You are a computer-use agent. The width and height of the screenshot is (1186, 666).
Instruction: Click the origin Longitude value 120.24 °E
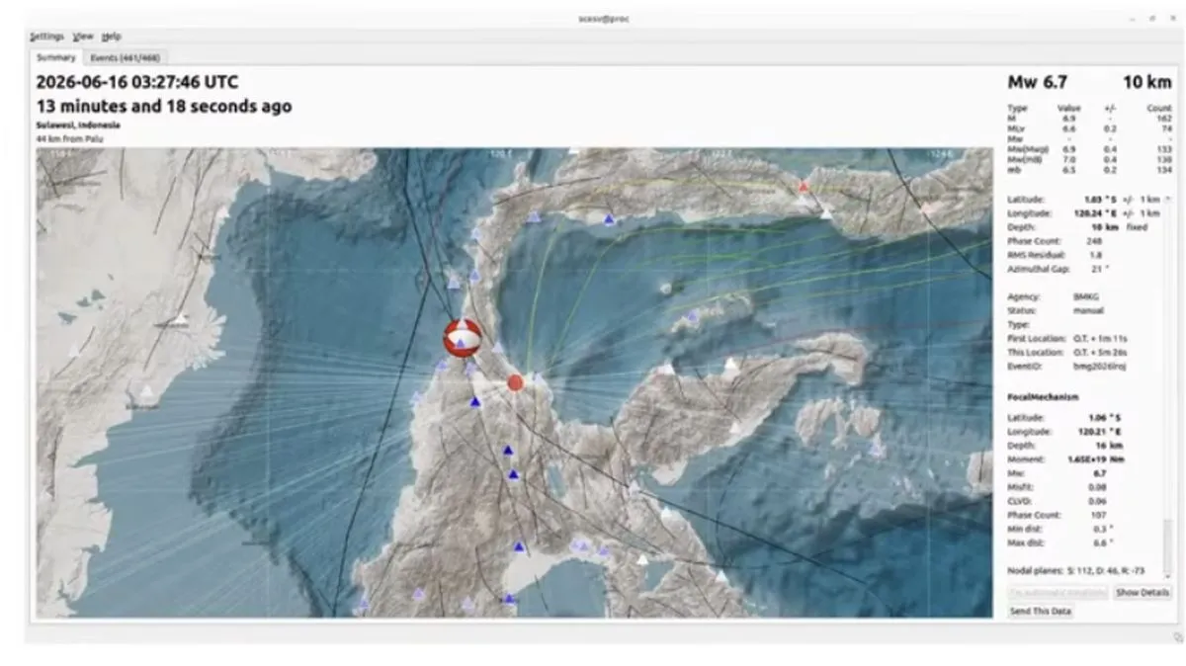pos(1096,213)
